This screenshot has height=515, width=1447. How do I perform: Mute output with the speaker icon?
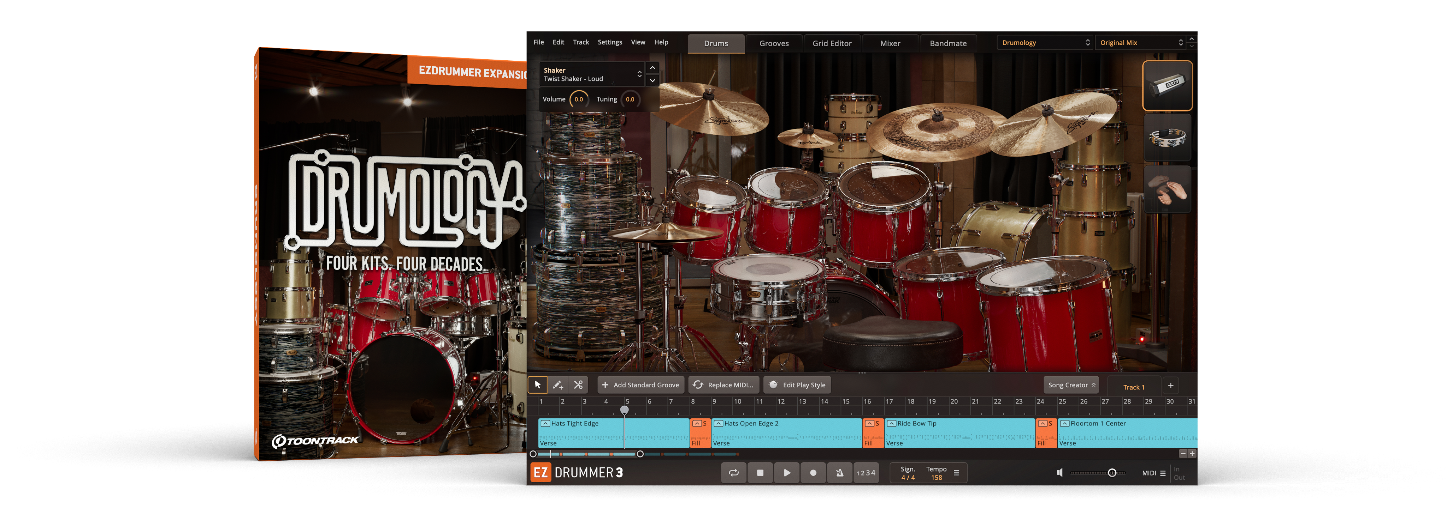coord(1059,472)
